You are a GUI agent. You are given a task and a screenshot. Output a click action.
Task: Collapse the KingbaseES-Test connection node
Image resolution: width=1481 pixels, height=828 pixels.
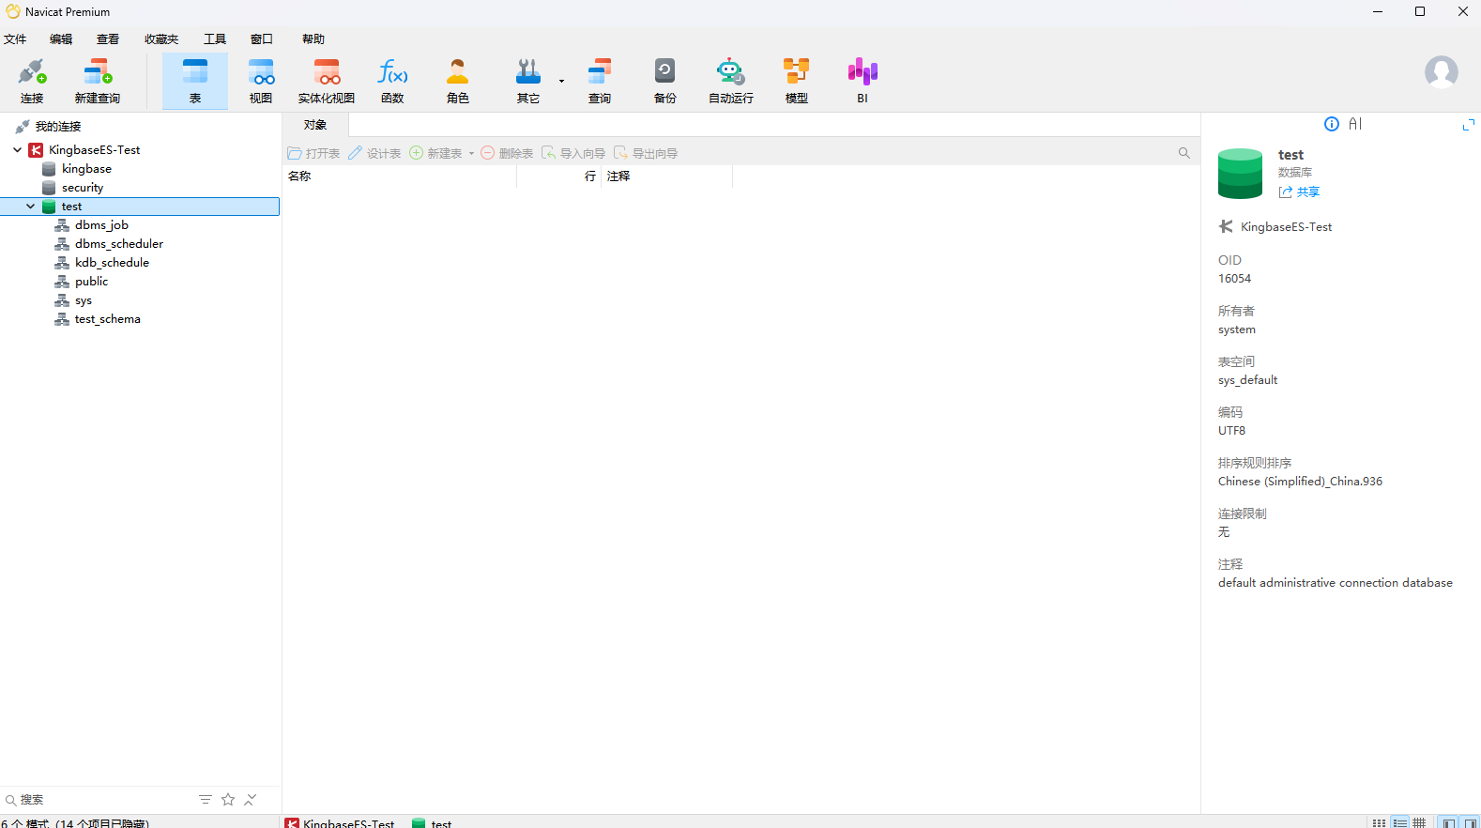click(17, 150)
